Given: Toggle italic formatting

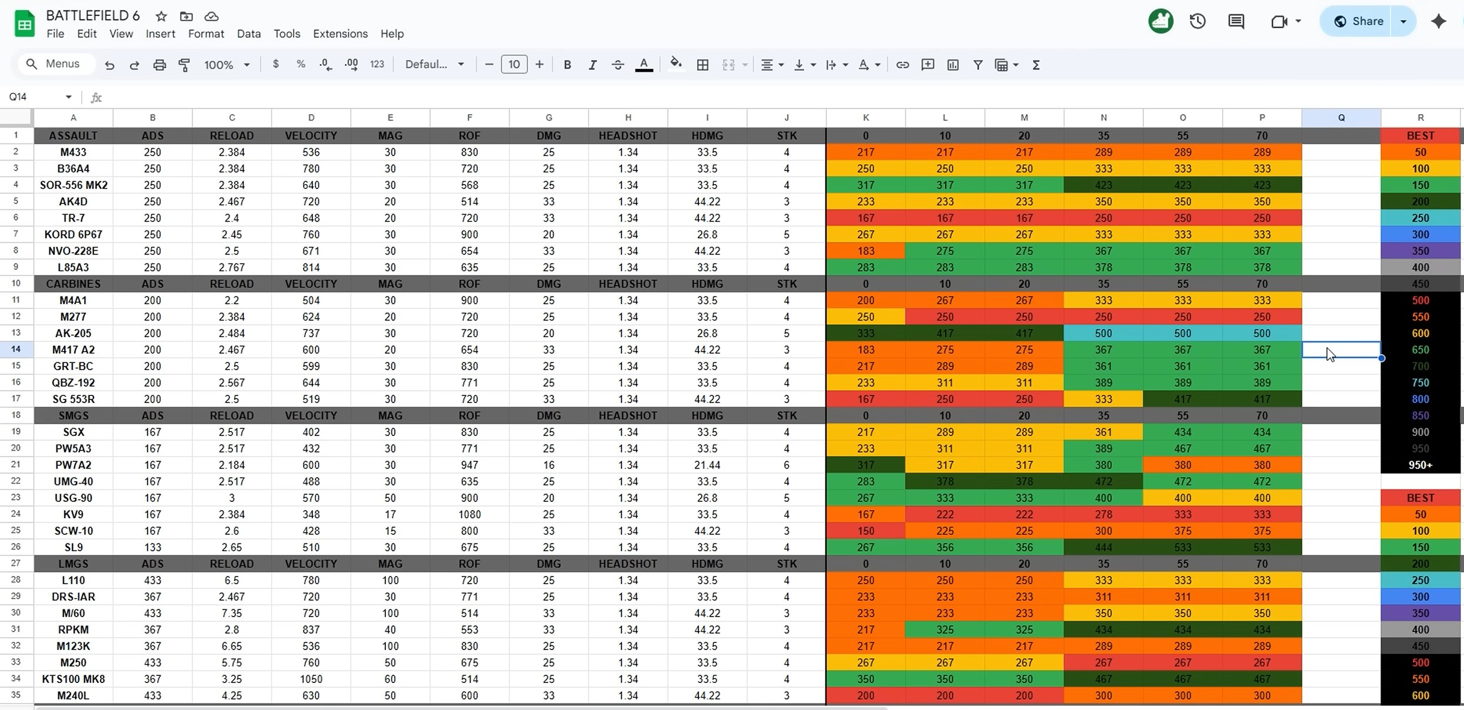Looking at the screenshot, I should click(593, 65).
